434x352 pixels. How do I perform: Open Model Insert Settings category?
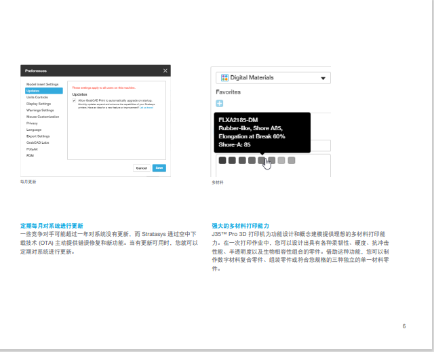tap(42, 84)
